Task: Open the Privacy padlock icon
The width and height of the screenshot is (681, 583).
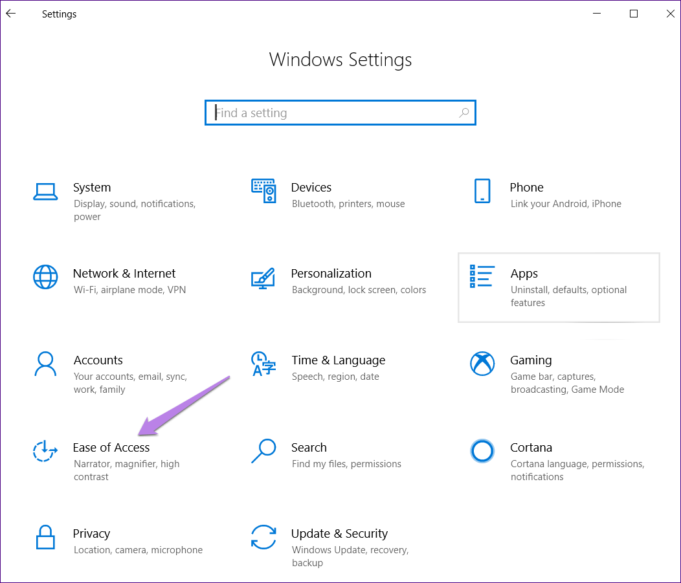Action: pos(45,538)
